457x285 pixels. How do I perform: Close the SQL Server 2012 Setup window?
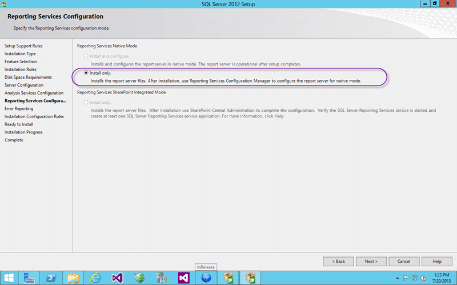click(448, 3)
